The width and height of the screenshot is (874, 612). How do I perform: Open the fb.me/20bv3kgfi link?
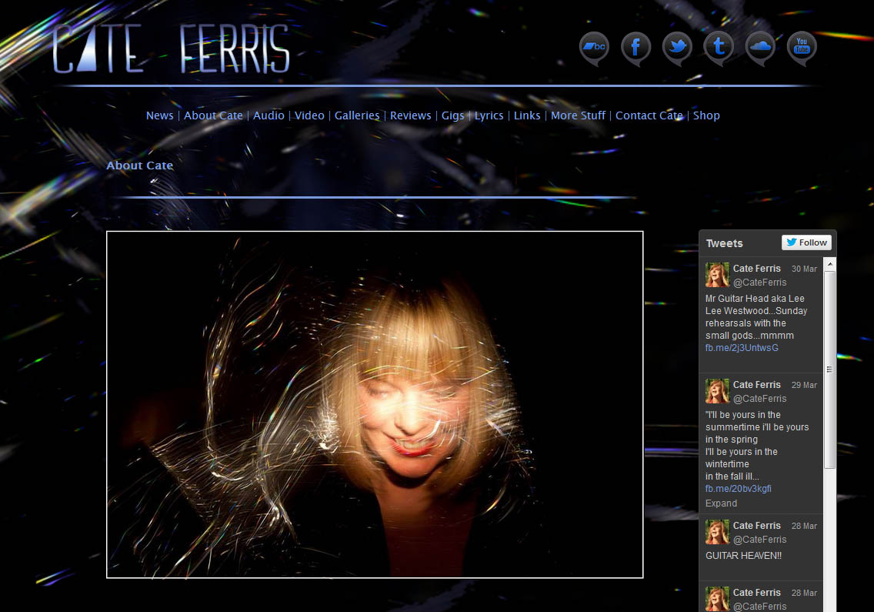[739, 489]
